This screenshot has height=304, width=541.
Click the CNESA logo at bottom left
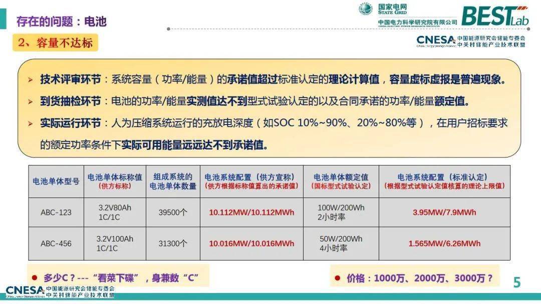coord(24,291)
